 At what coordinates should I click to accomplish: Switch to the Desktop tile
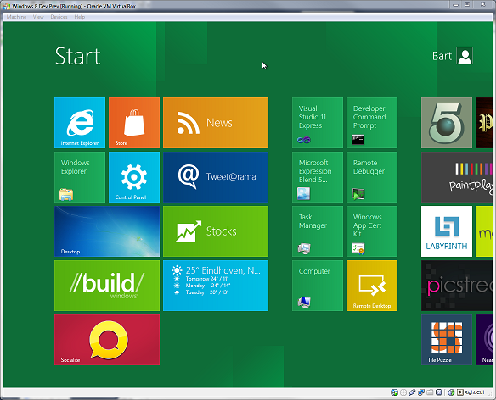(x=107, y=231)
